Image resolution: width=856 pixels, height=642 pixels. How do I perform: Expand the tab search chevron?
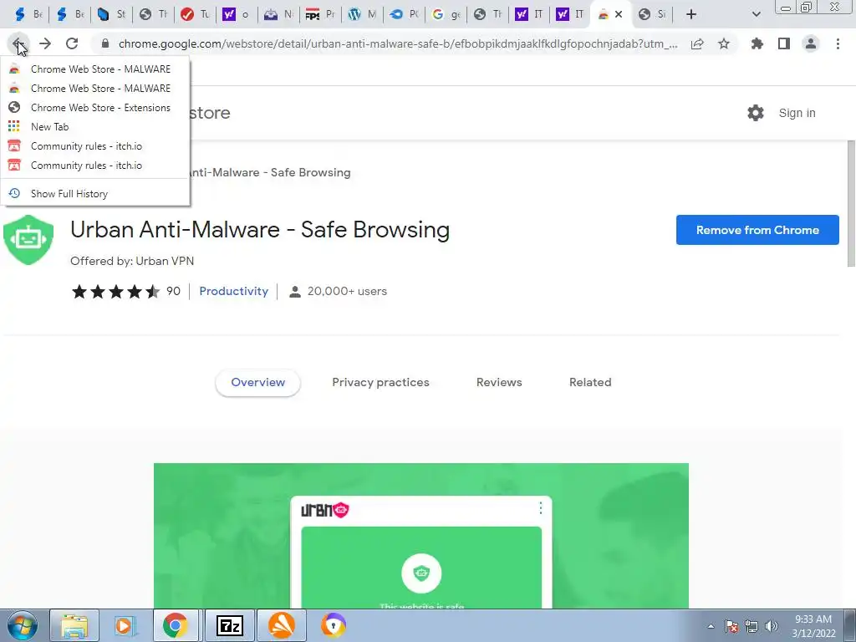[x=756, y=15]
